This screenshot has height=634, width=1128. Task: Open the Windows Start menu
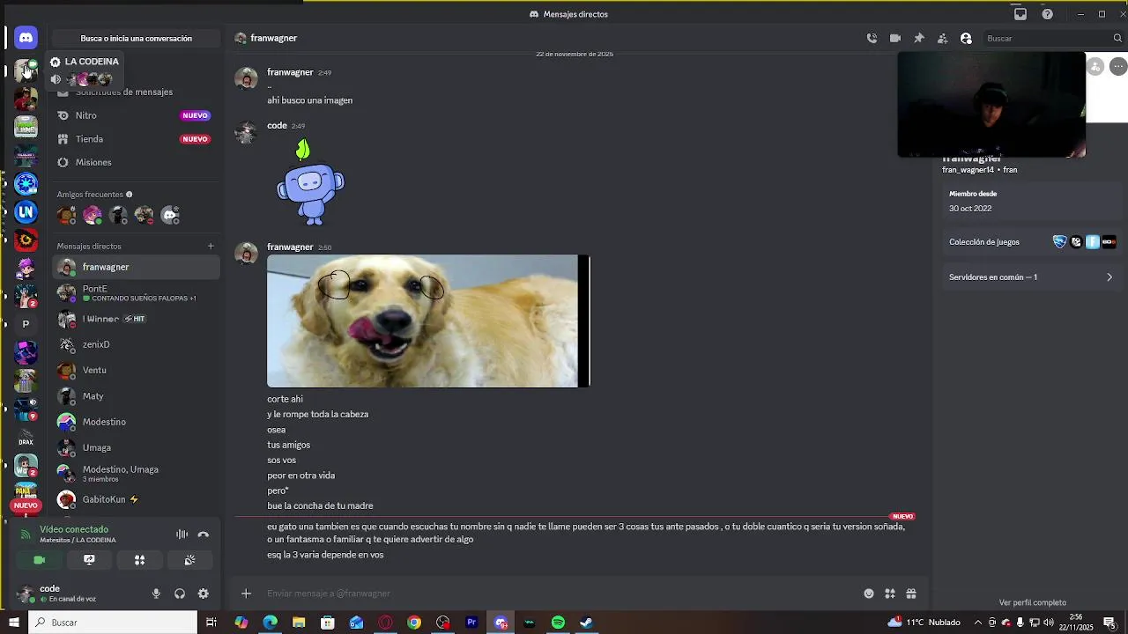[13, 623]
